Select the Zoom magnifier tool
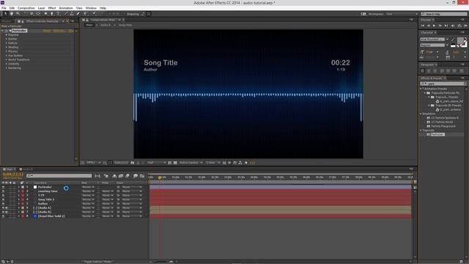469x264 pixels. [18, 14]
